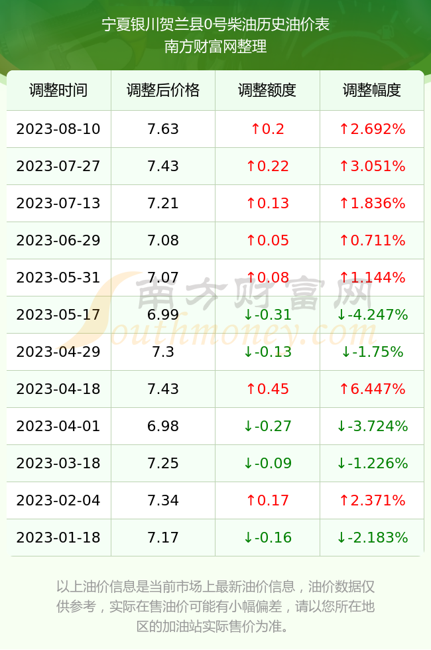Select the 2023-04-29 date cell
Screen dimensions: 431x650
[58, 352]
